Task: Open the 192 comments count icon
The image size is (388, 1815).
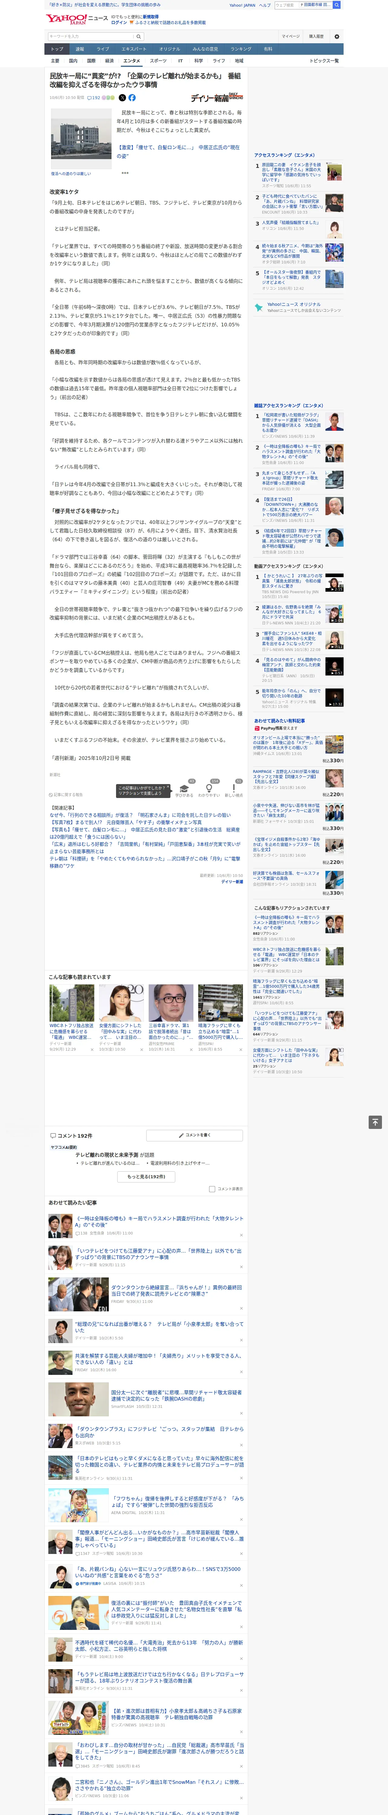Action: [x=94, y=98]
